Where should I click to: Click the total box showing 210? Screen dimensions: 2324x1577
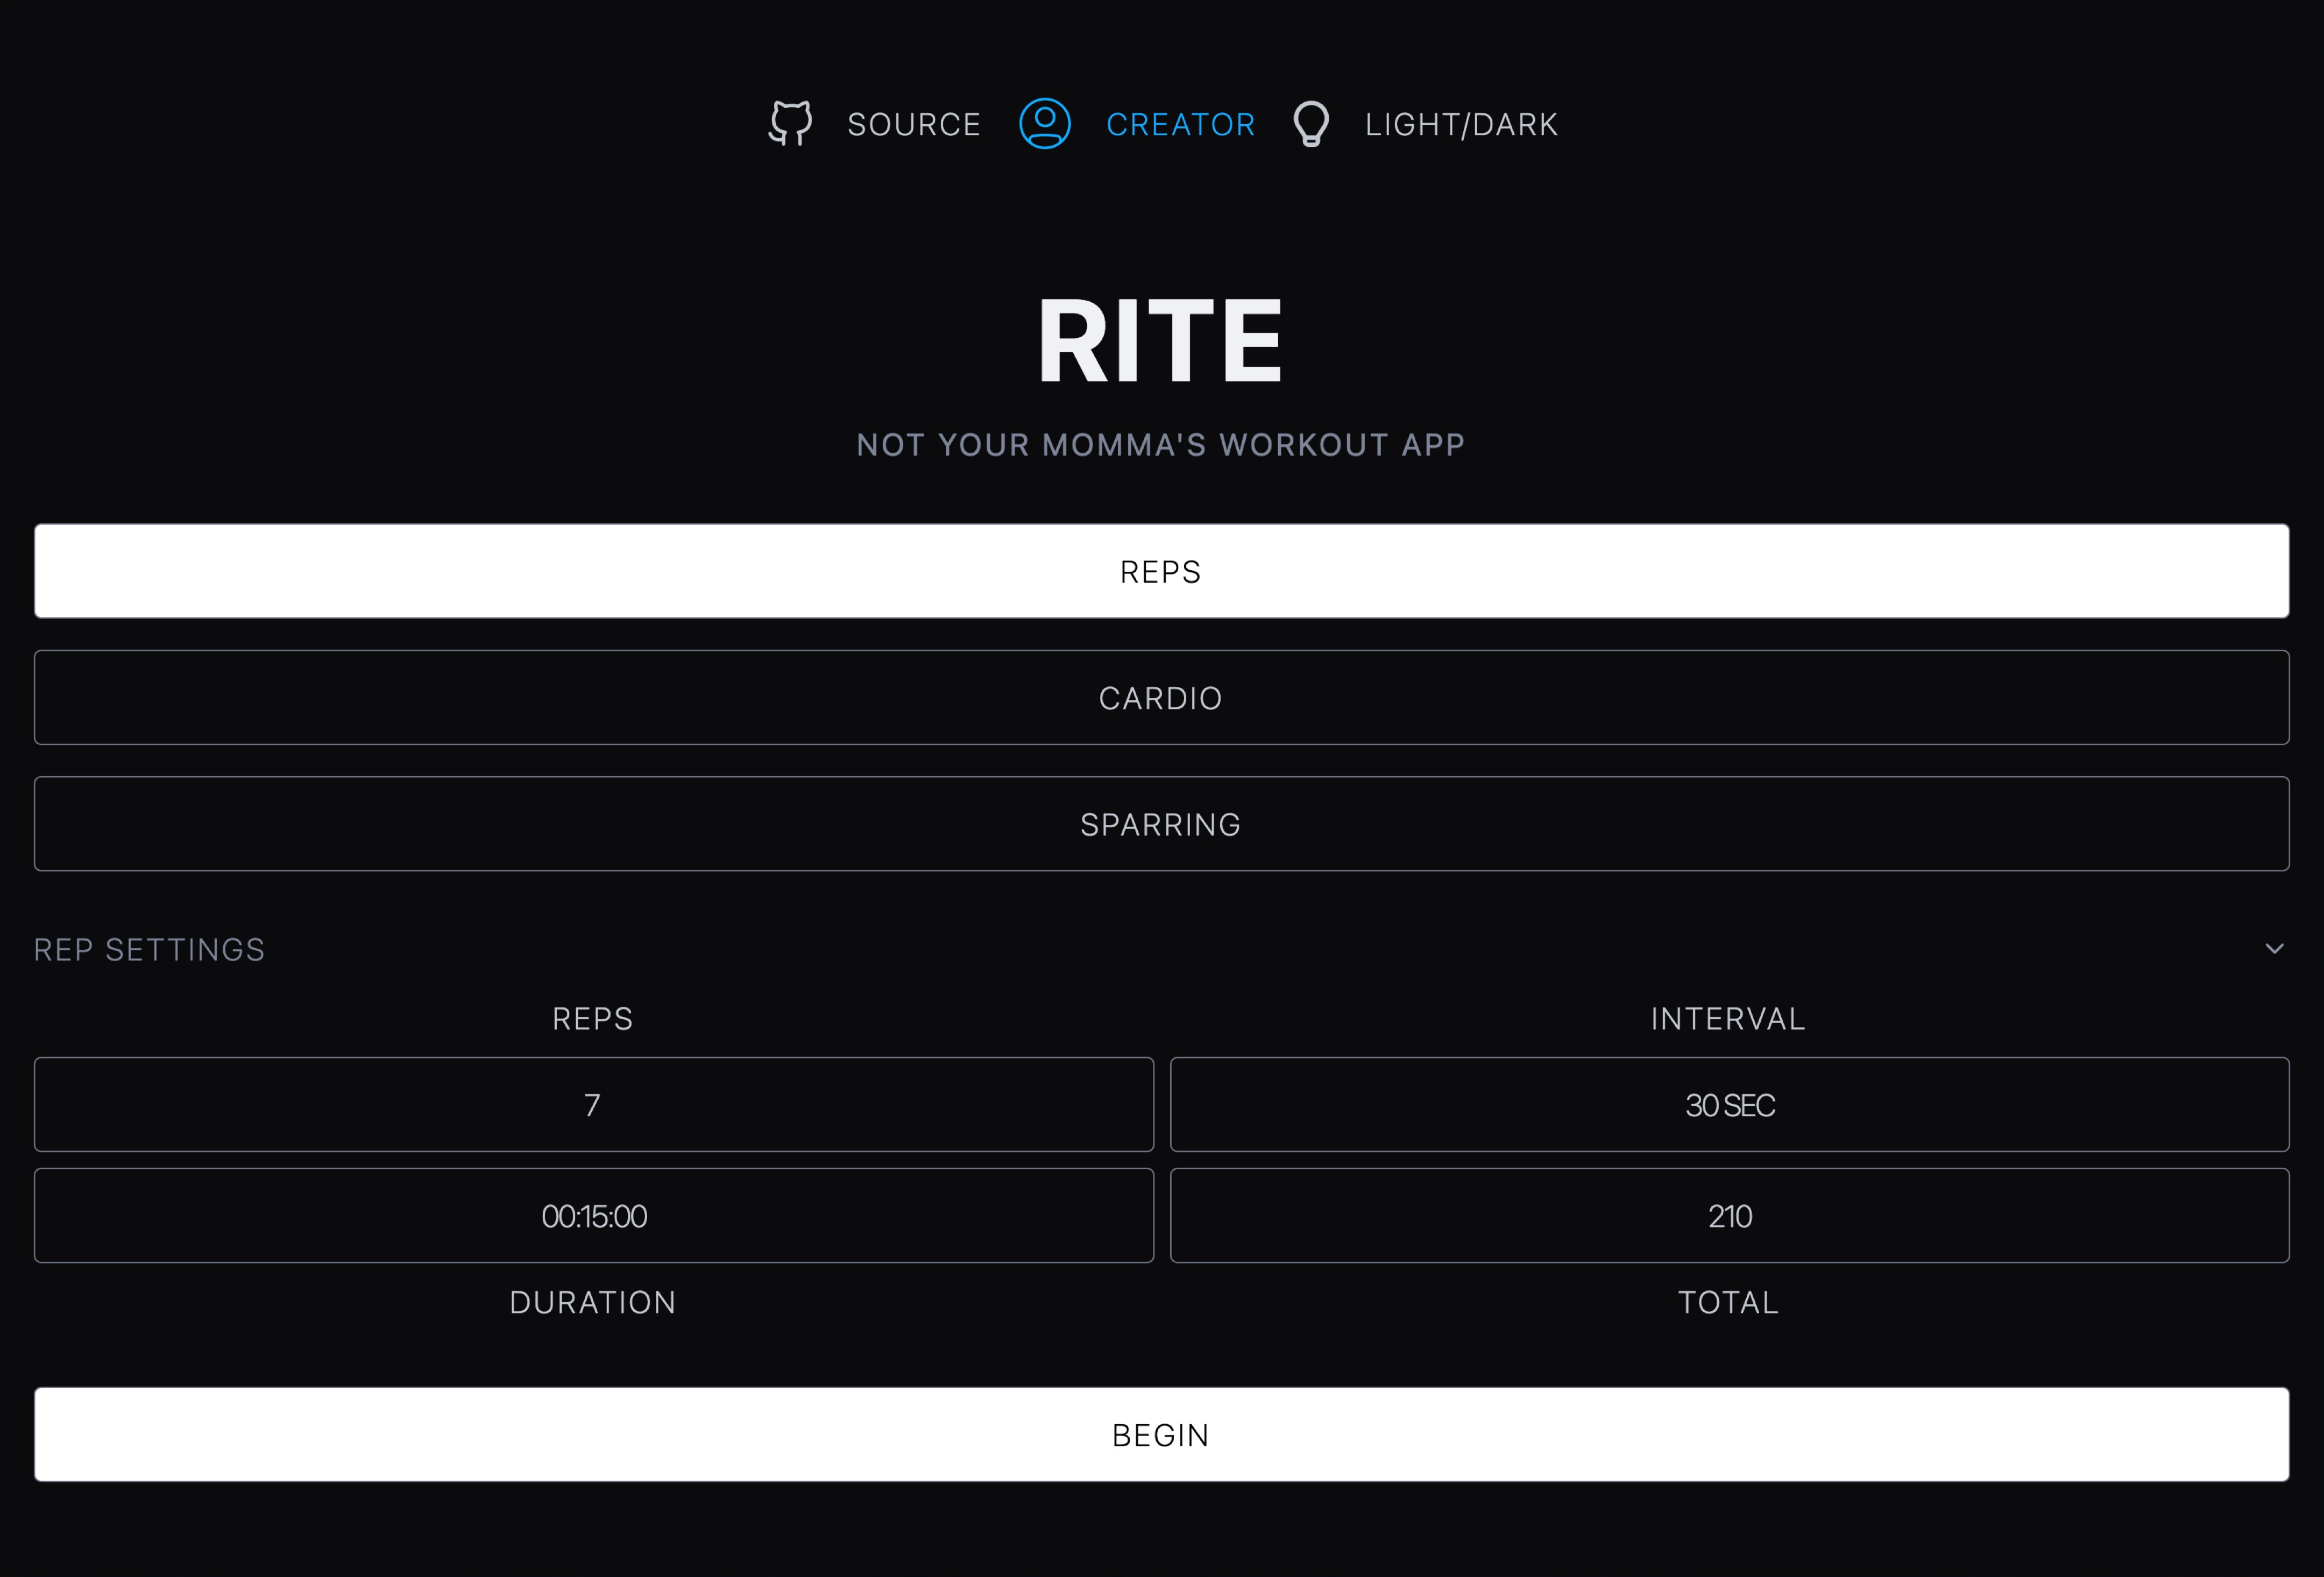[1729, 1216]
